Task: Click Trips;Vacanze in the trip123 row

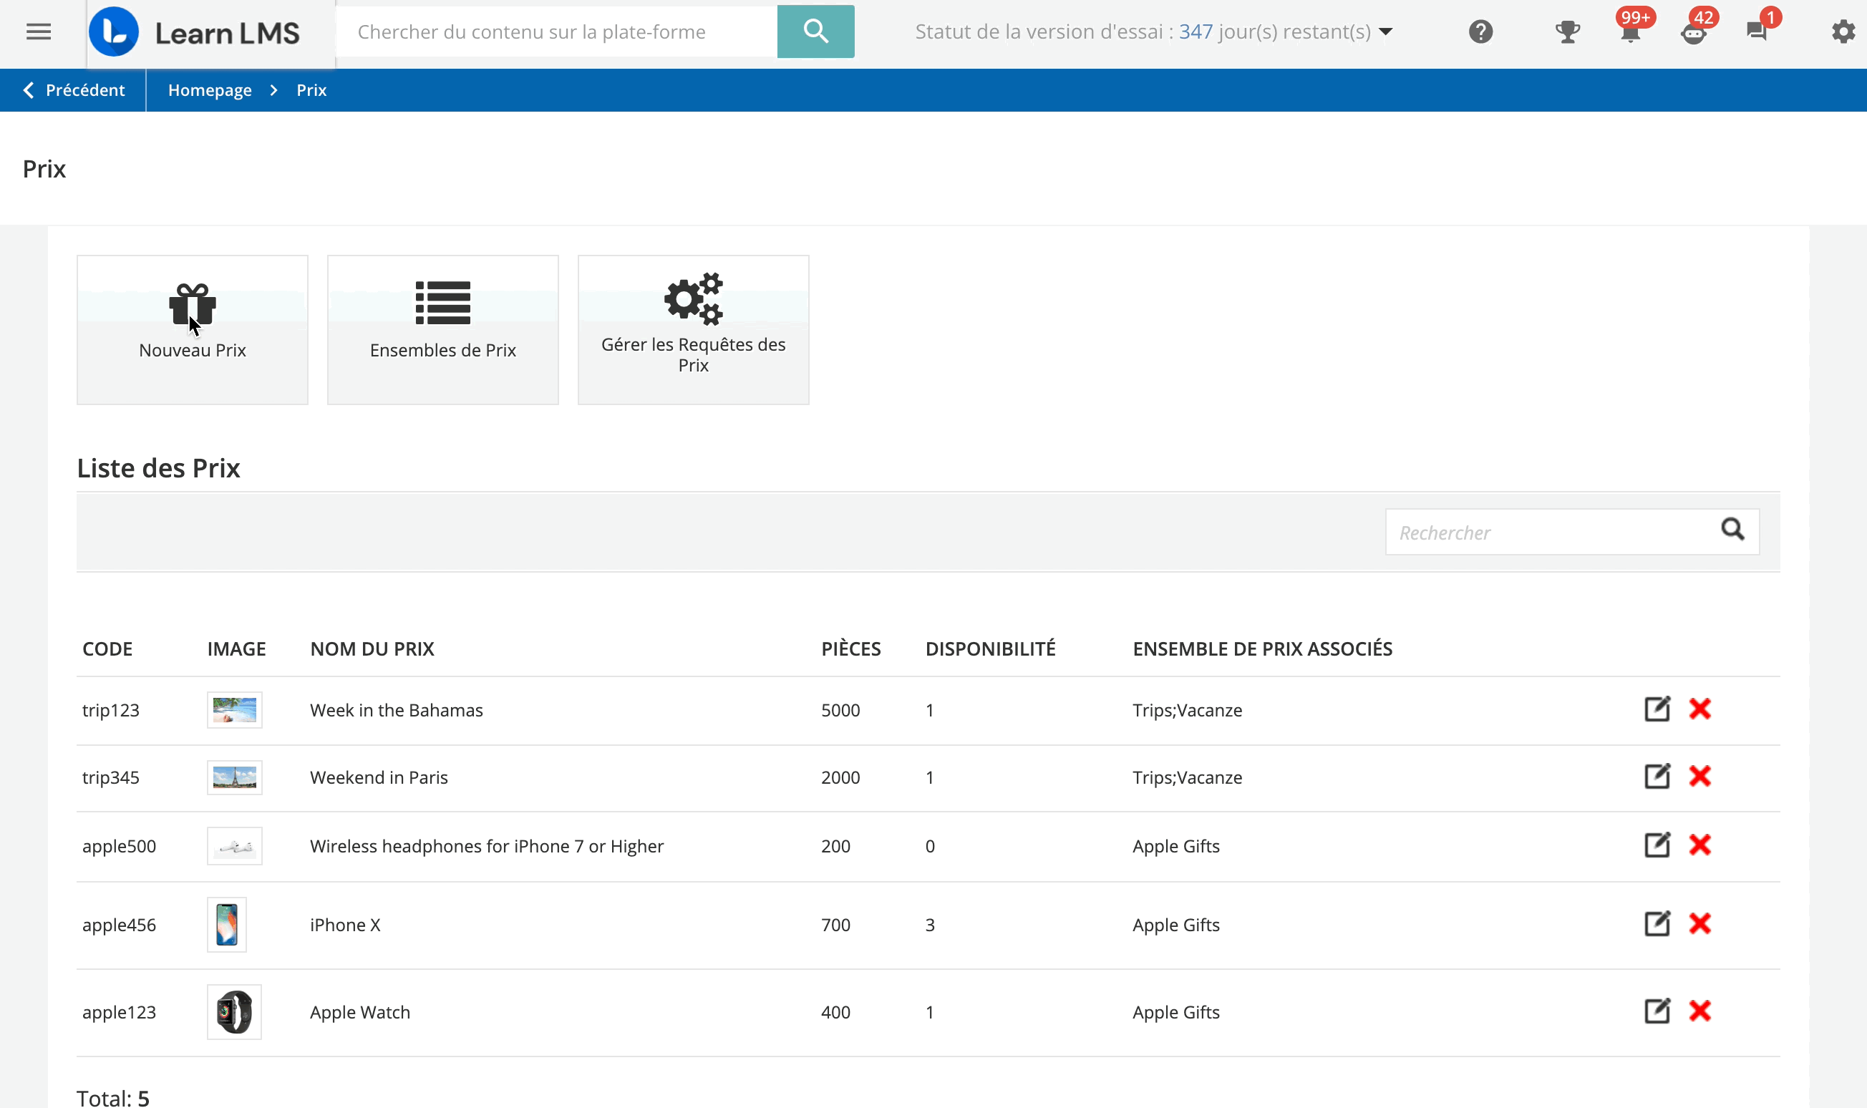Action: (1187, 710)
